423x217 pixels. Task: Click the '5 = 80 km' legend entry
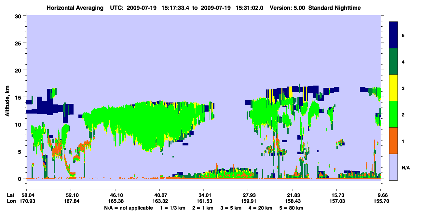coord(292,208)
